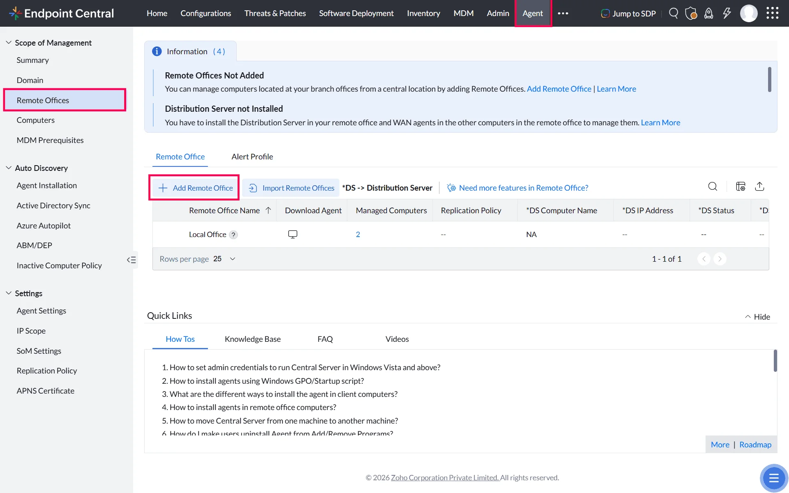This screenshot has width=789, height=493.
Task: Open the Inventory menu
Action: coord(423,13)
